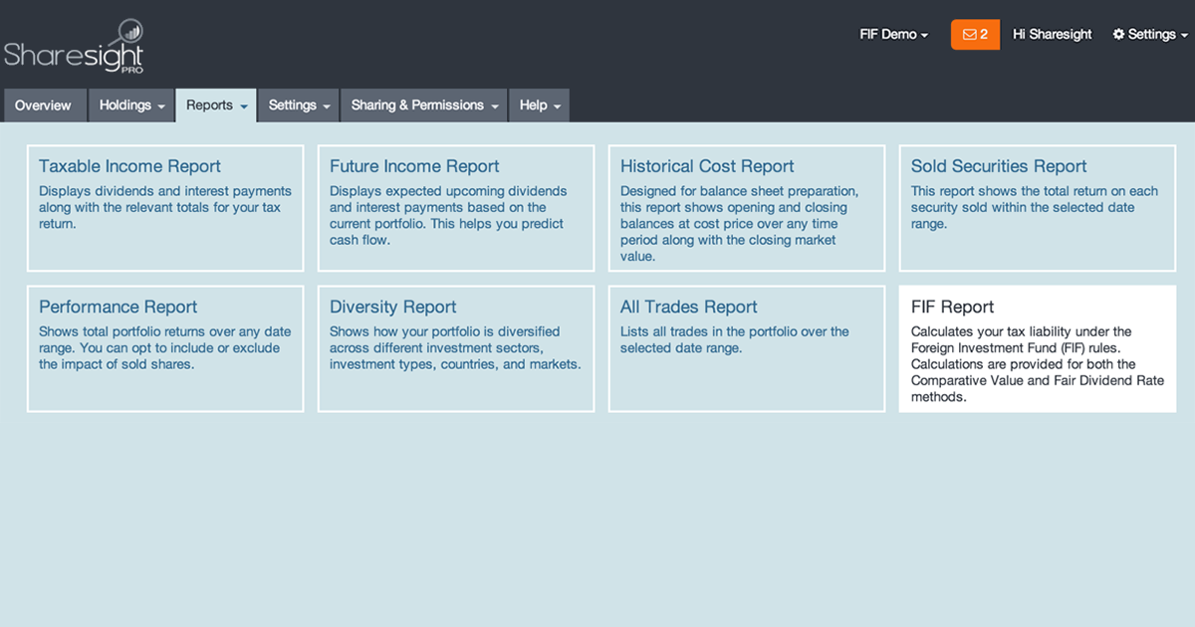Open the Future Income Report
1195x627 pixels.
(456, 206)
